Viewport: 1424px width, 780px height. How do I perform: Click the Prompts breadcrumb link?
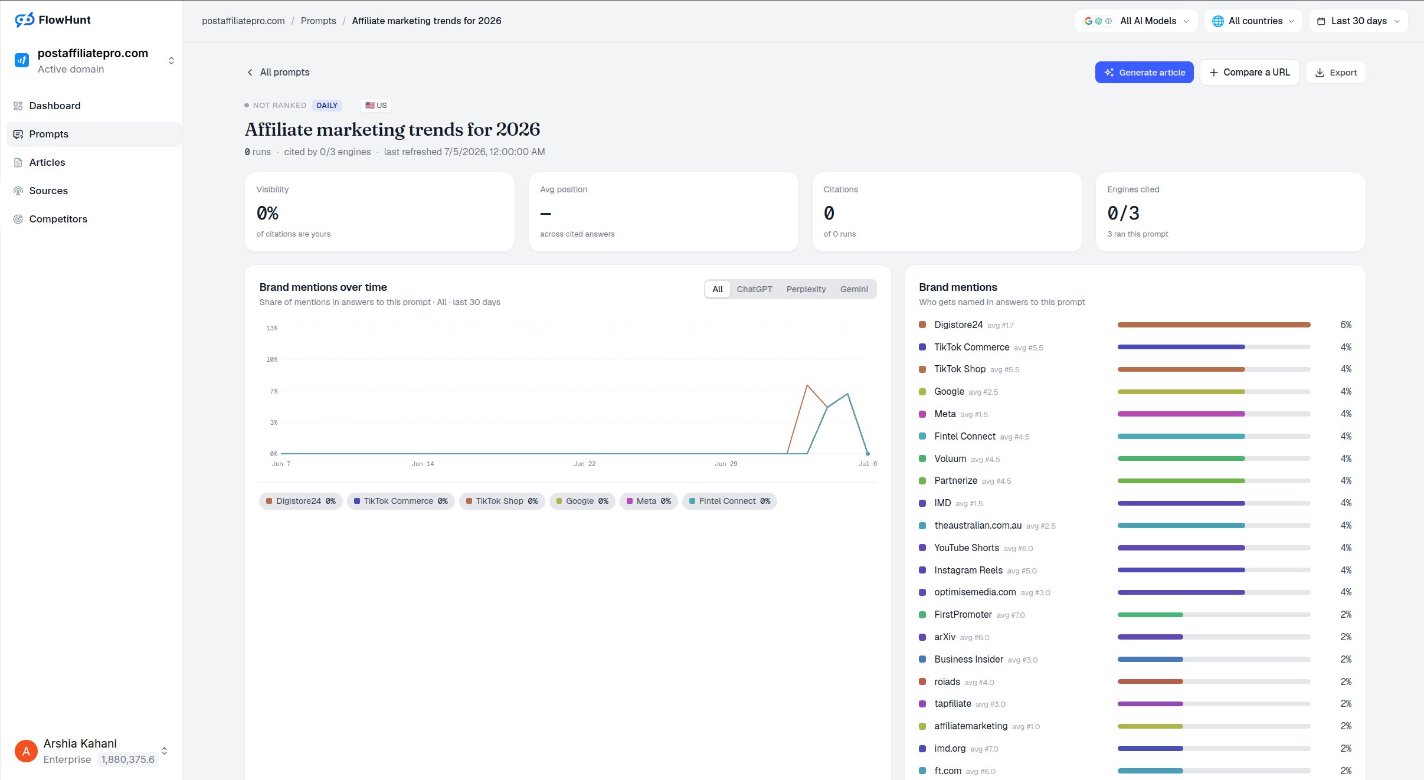click(x=318, y=21)
